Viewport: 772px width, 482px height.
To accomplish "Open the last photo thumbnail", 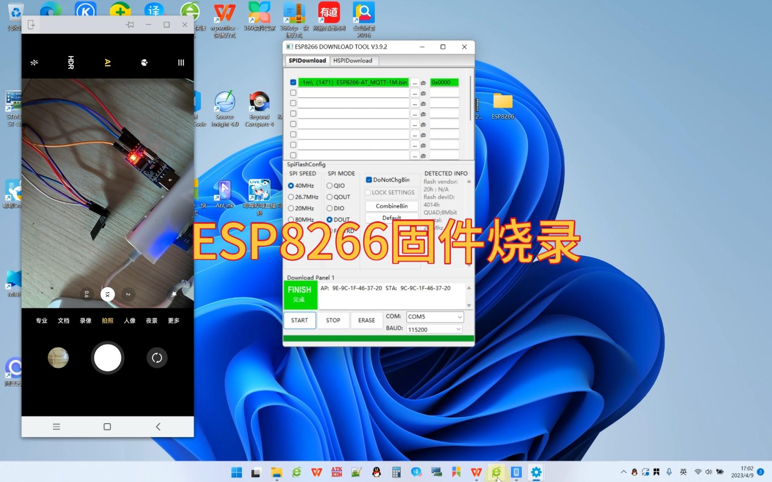I will [x=58, y=357].
